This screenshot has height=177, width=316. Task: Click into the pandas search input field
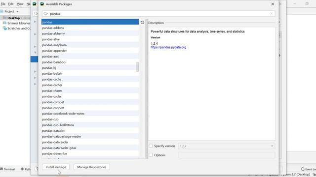click(x=158, y=14)
